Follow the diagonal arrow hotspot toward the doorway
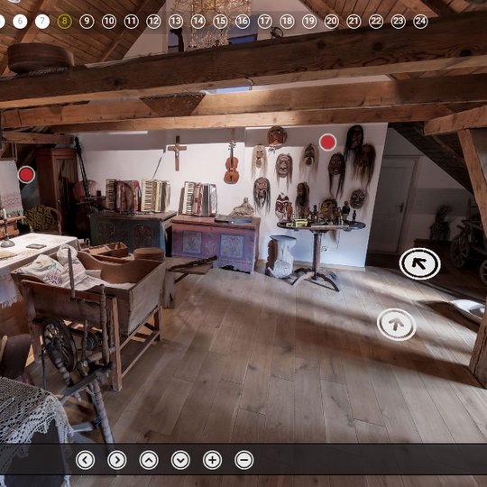487x487 pixels. (x=419, y=263)
